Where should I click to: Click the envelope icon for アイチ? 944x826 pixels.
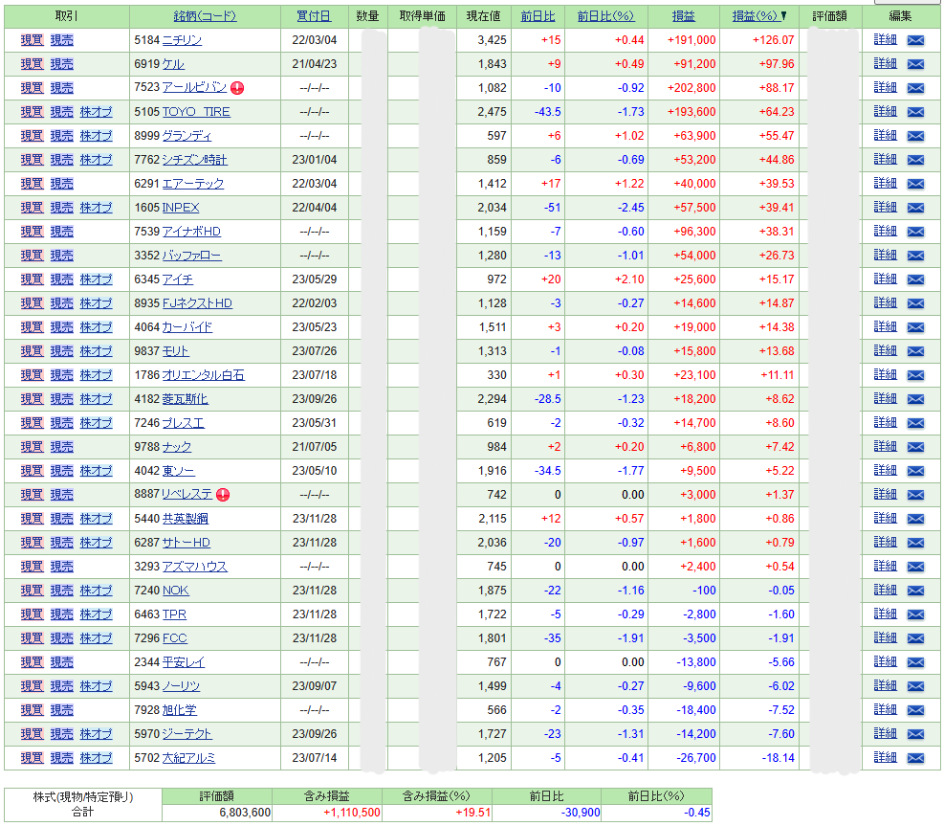[x=915, y=279]
